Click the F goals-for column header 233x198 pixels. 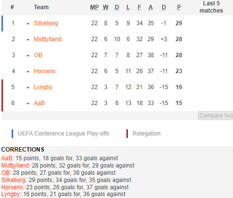(140, 7)
